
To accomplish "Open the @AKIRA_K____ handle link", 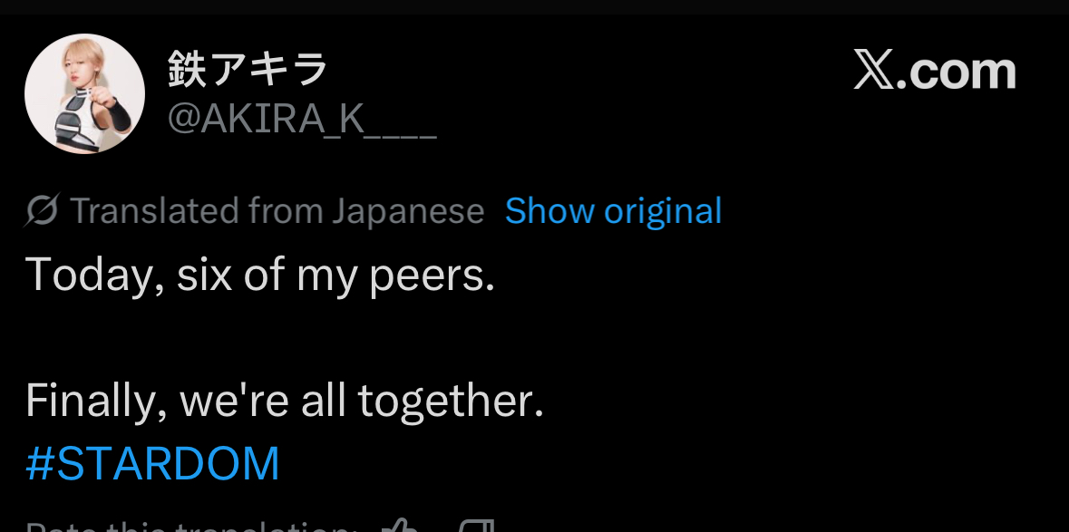I will click(302, 120).
